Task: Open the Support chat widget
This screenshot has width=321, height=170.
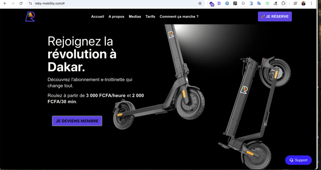Action: (x=298, y=160)
